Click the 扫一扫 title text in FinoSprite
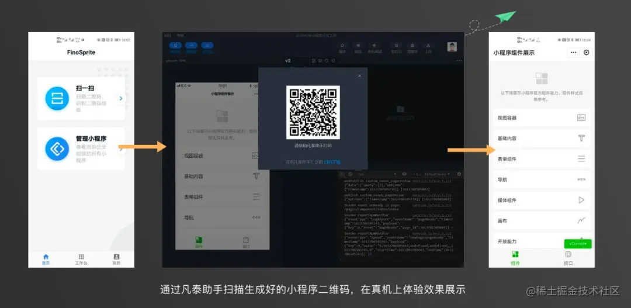 pos(85,88)
